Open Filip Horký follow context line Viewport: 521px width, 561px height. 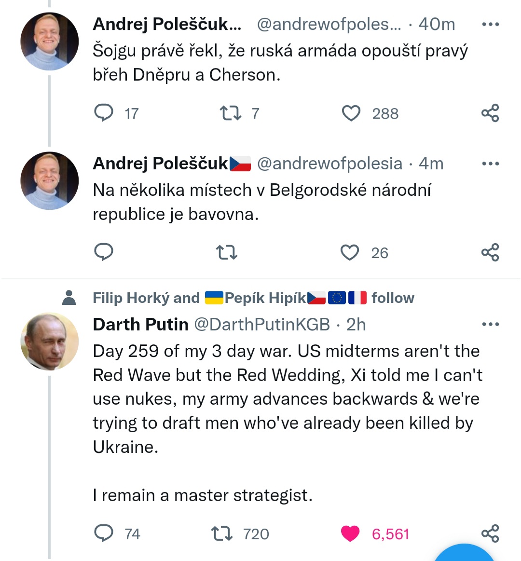tap(253, 298)
